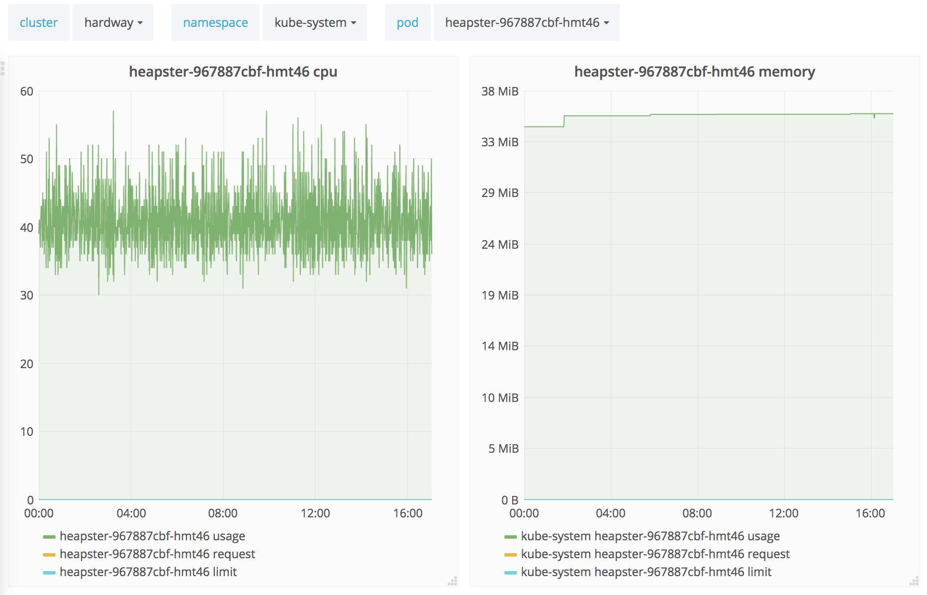This screenshot has height=595, width=927.
Task: Click the namespace variable label
Action: coord(215,23)
